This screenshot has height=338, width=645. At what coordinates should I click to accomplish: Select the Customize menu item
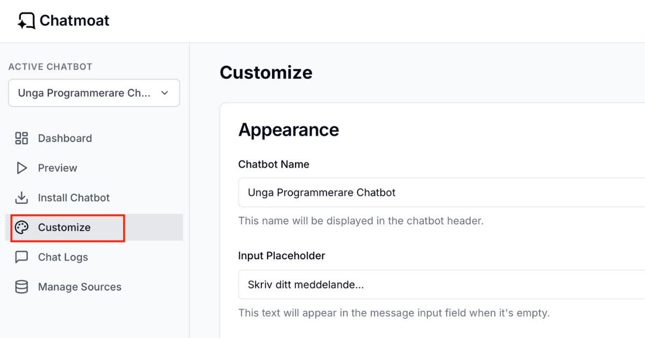click(x=64, y=227)
